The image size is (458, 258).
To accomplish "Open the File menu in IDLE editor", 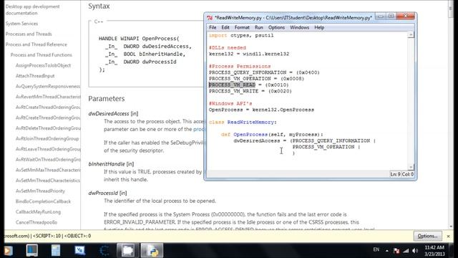I will 213,27.
